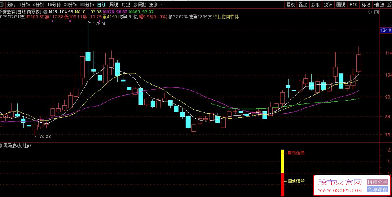The width and height of the screenshot is (392, 197).
Task: Click the yellow 黑马信号 signal bar
Action: click(282, 161)
